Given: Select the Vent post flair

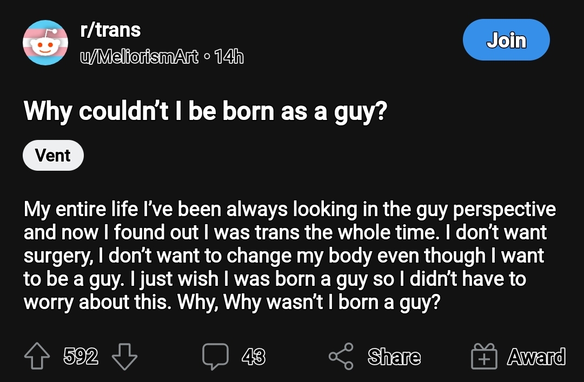Looking at the screenshot, I should click(53, 155).
